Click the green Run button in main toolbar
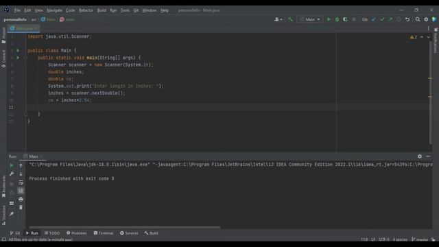 [x=329, y=19]
